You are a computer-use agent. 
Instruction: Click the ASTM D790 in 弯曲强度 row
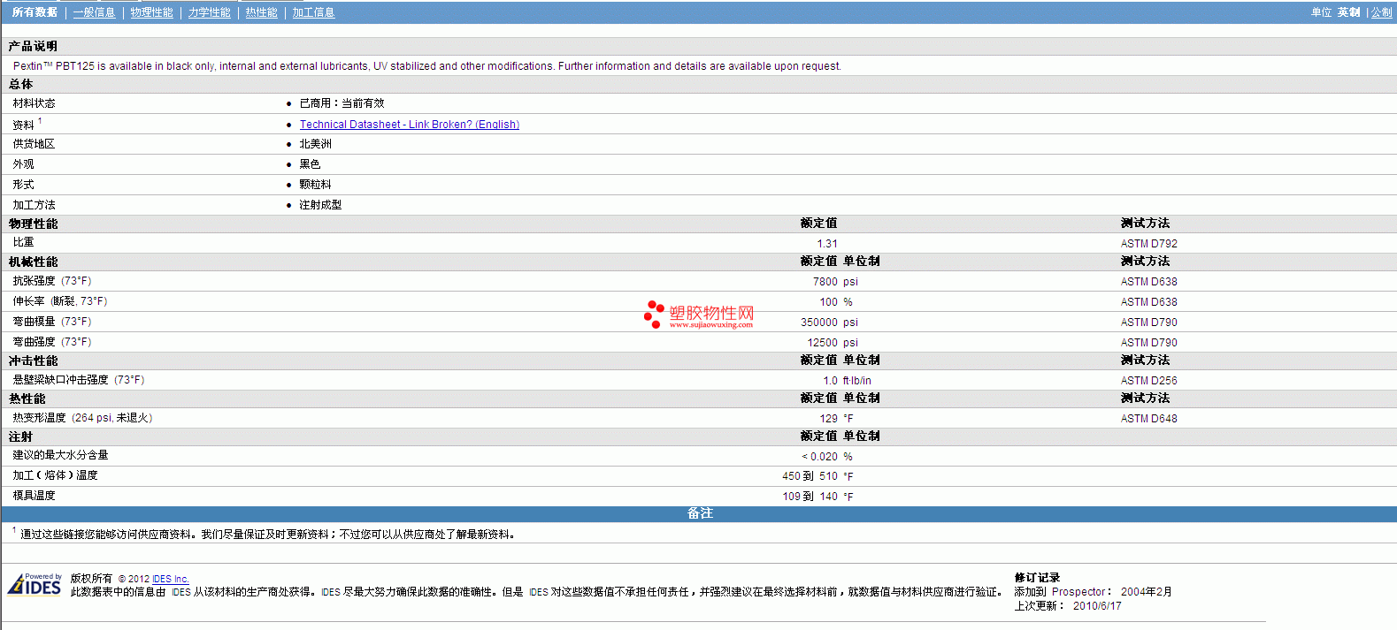coord(1148,343)
